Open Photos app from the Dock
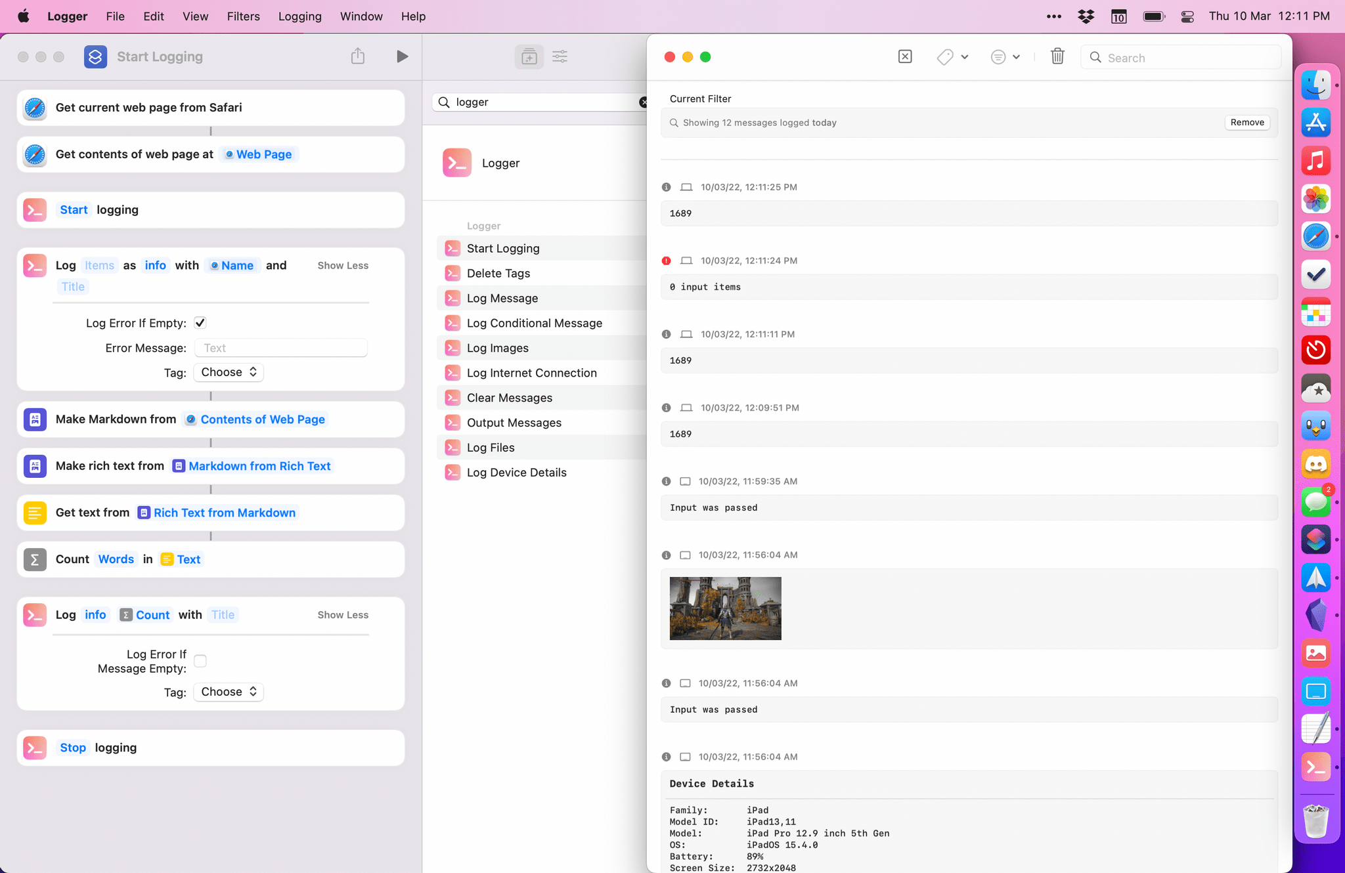This screenshot has height=873, width=1345. pos(1316,198)
